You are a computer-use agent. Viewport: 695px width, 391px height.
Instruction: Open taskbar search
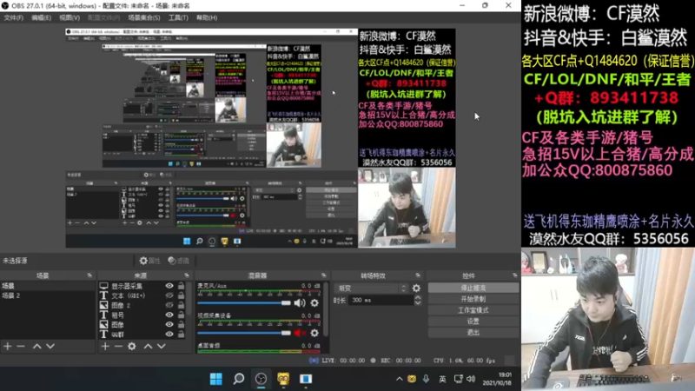point(238,379)
